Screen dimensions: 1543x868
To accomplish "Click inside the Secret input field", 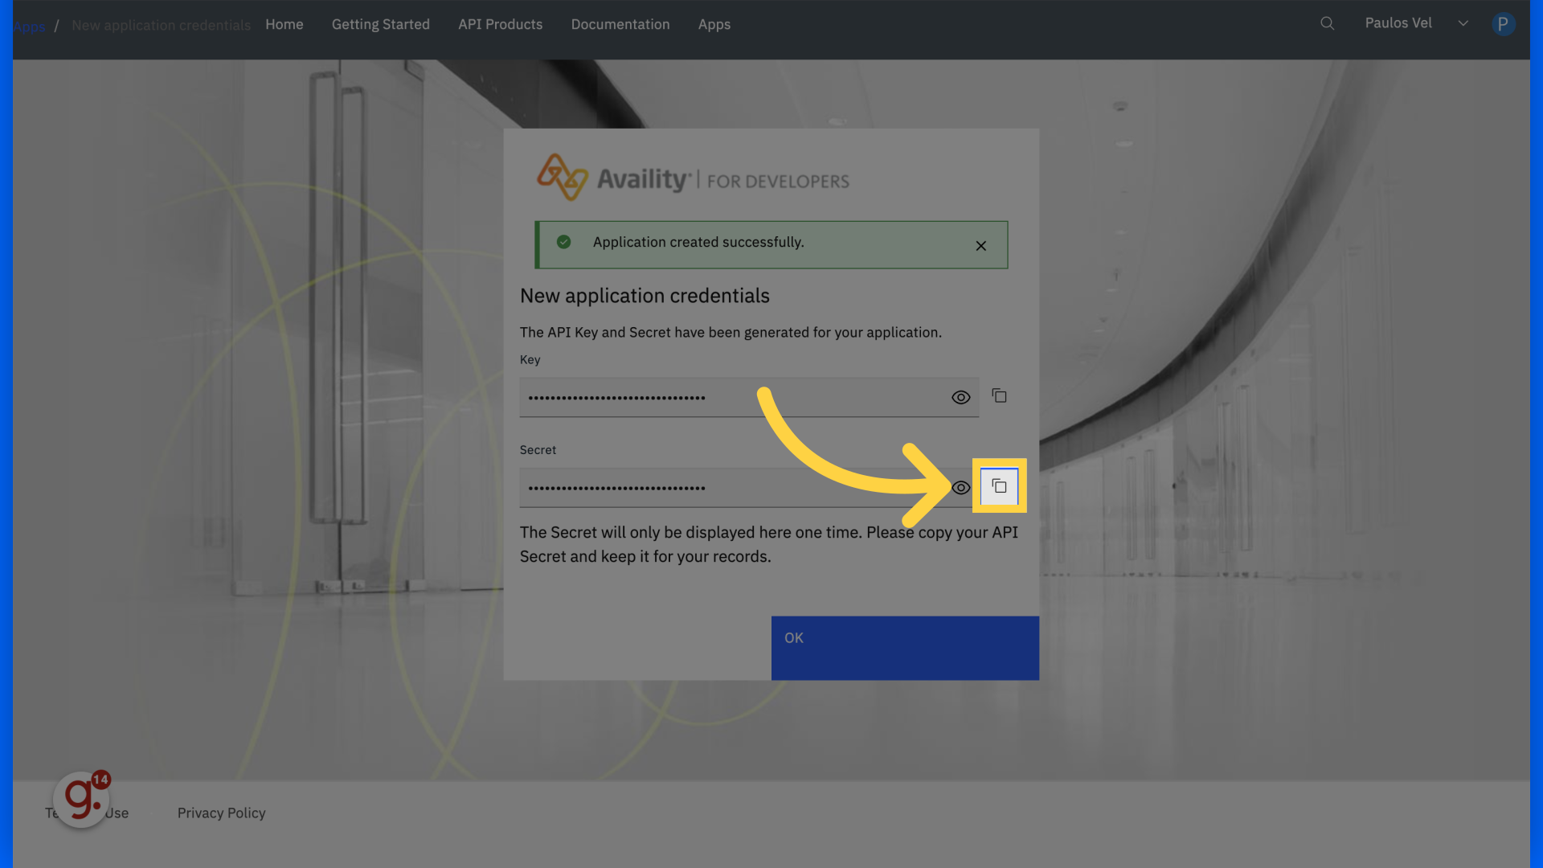I will 723,487.
